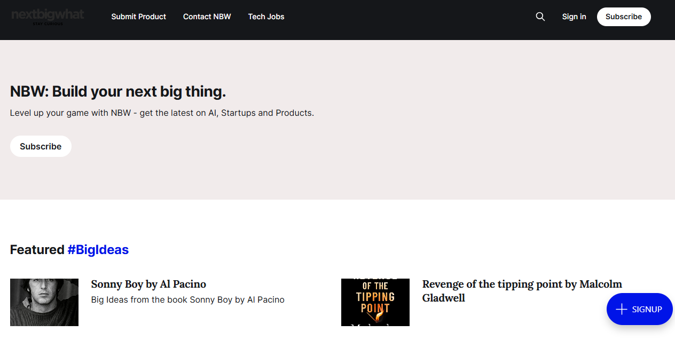Open the #BigIdeas tag link

pyautogui.click(x=98, y=249)
